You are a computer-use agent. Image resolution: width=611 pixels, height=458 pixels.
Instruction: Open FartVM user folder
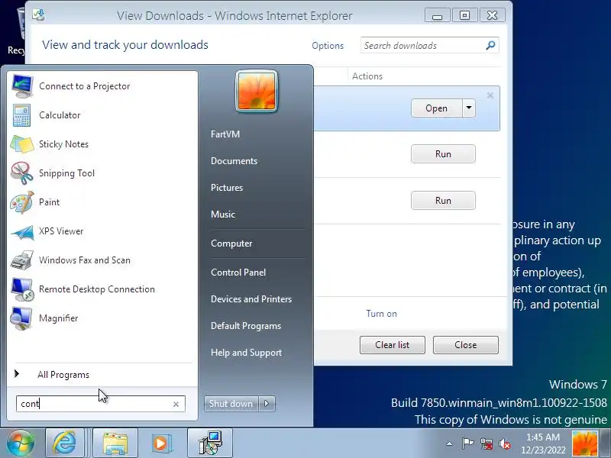[225, 134]
